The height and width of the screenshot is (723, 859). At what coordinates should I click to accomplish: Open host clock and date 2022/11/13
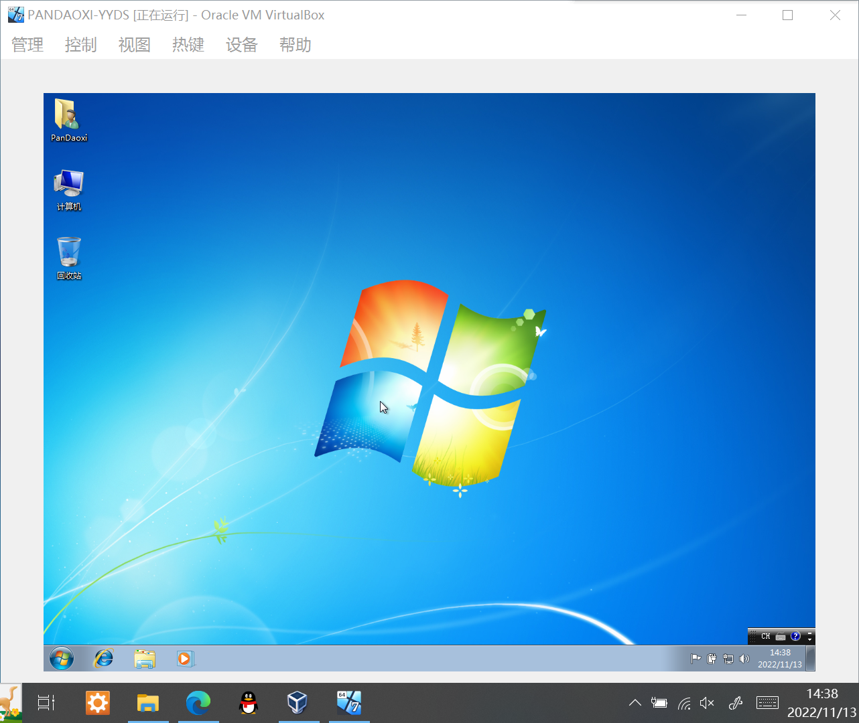pyautogui.click(x=822, y=703)
